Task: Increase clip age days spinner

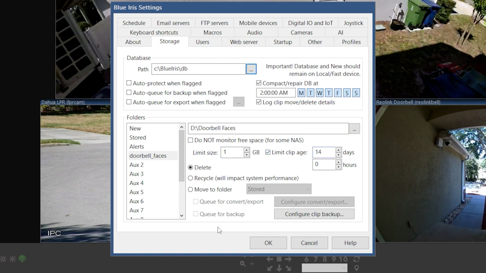Action: tap(338, 150)
